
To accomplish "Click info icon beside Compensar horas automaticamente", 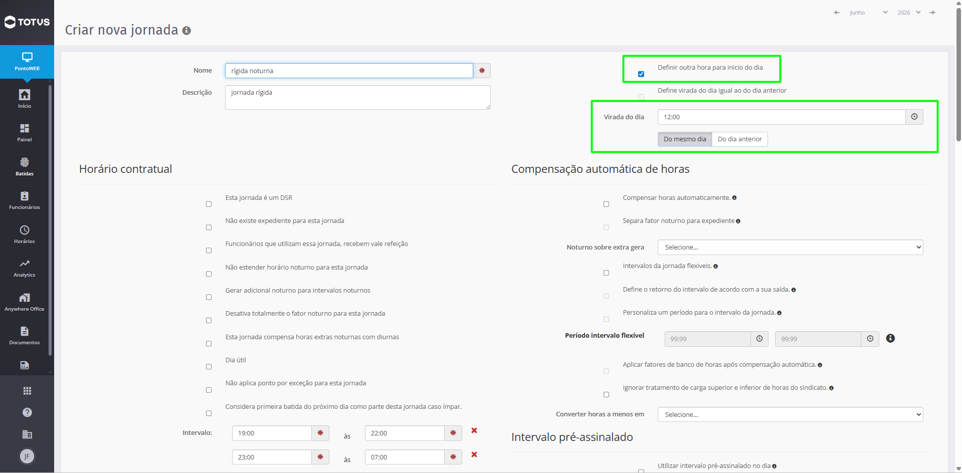I will pos(734,198).
